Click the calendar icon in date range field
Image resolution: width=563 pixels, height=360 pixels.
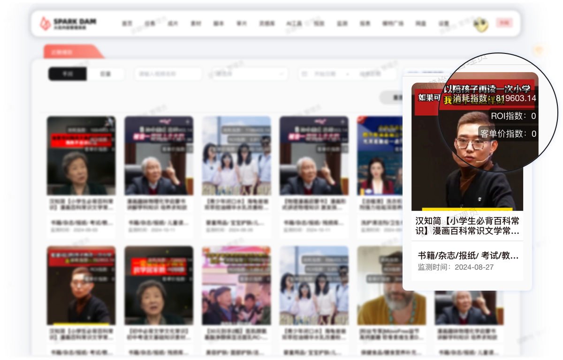coord(305,74)
